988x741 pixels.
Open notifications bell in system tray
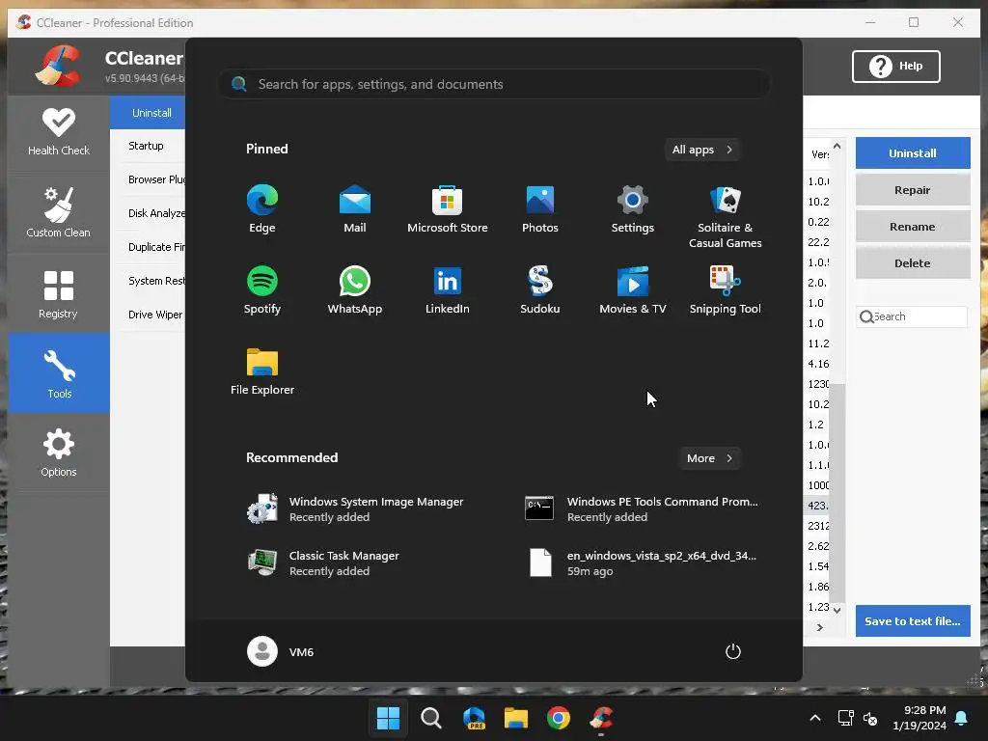[x=962, y=718]
